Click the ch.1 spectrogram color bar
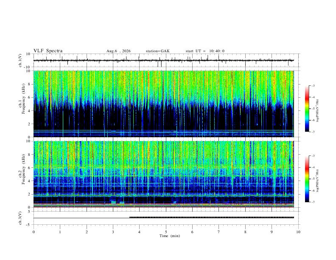Image resolution: width=336 pixels, height=260 pixels. (307, 109)
